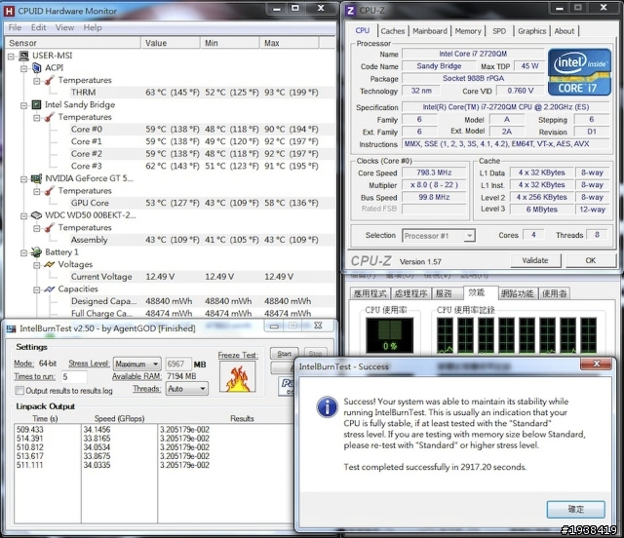Click the thermometer icon beside ACPI Temperatures
This screenshot has height=538, width=624.
coord(50,80)
